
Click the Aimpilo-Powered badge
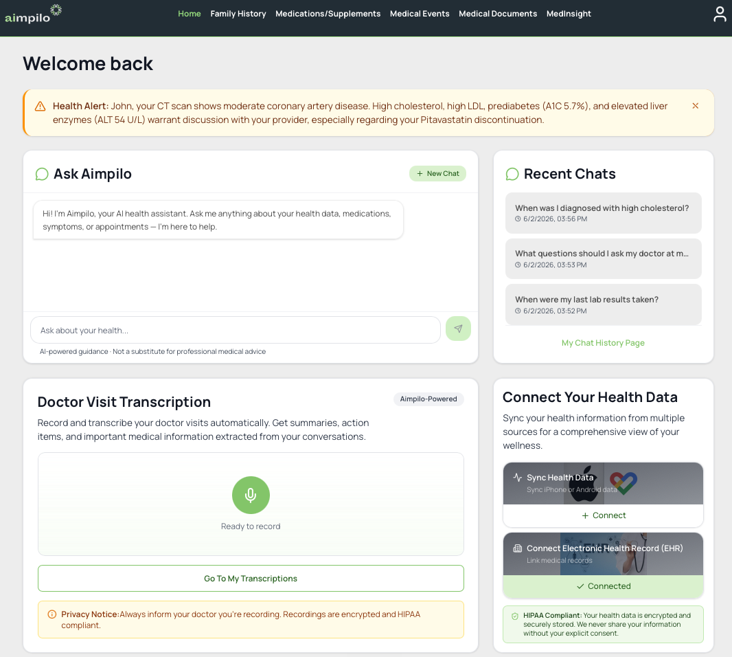click(428, 399)
